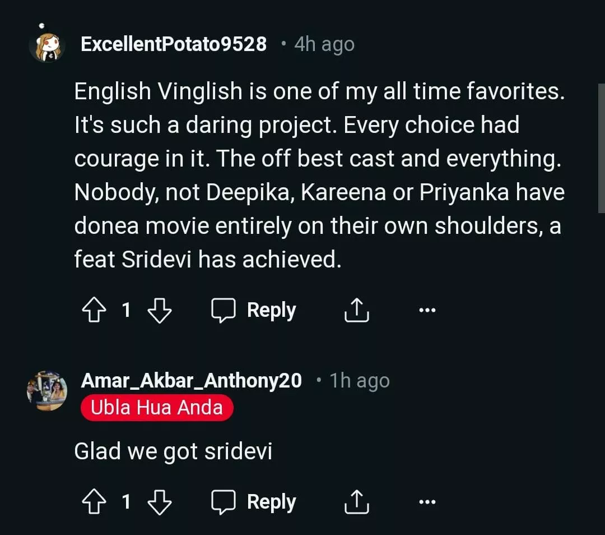Image resolution: width=605 pixels, height=535 pixels.
Task: Tap the 'Glad we got sridevi' comment text
Action: 173,452
